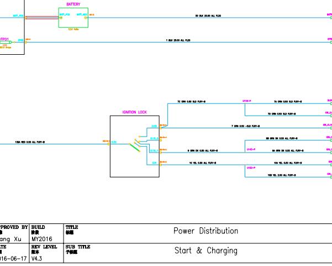
Task: Select wire label 10B YEL 2.50 ALL FLRY-B
Action: (x=281, y=175)
